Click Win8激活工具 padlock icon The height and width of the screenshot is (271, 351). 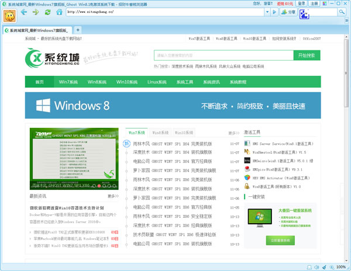(x=247, y=186)
